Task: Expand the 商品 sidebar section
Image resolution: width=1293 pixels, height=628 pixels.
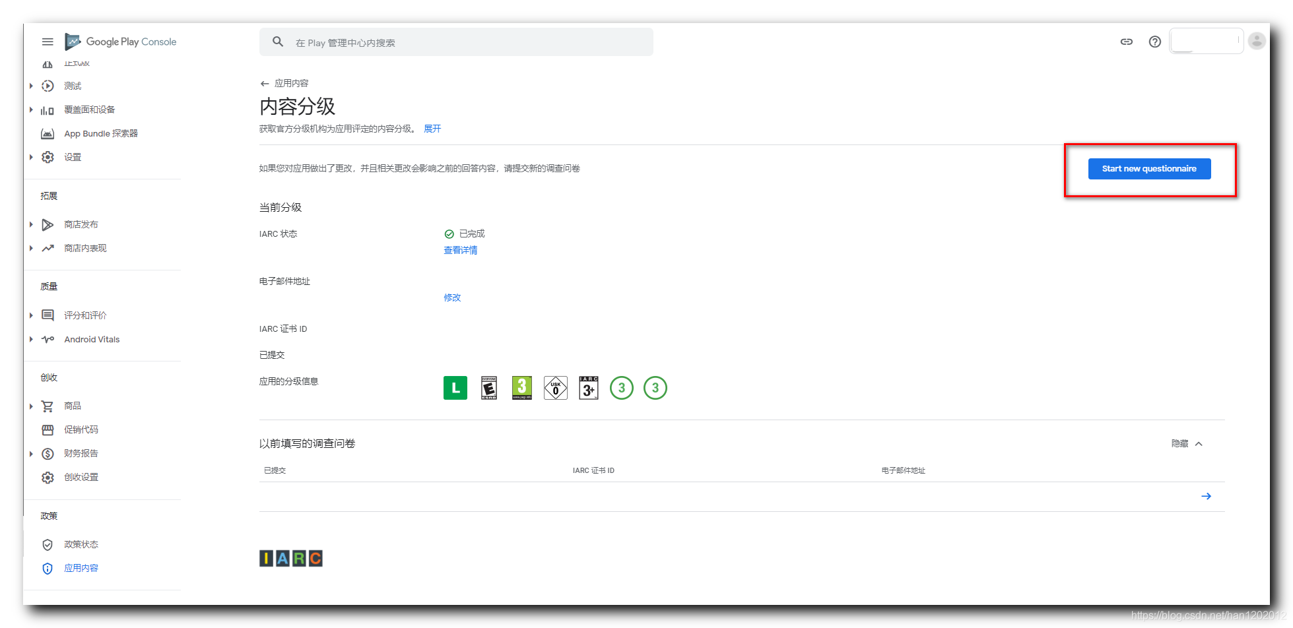Action: (x=31, y=406)
